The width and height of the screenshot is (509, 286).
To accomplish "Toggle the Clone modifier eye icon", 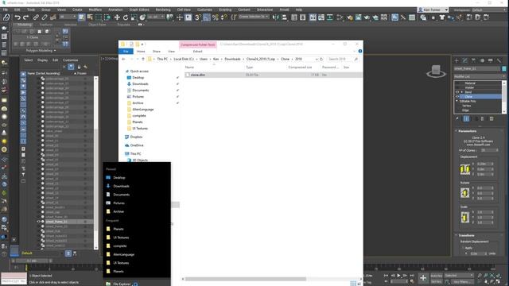I will point(457,97).
